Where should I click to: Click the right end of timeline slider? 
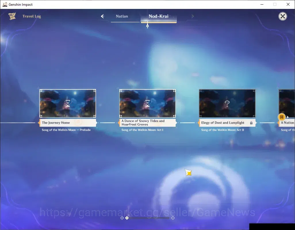click(x=173, y=218)
